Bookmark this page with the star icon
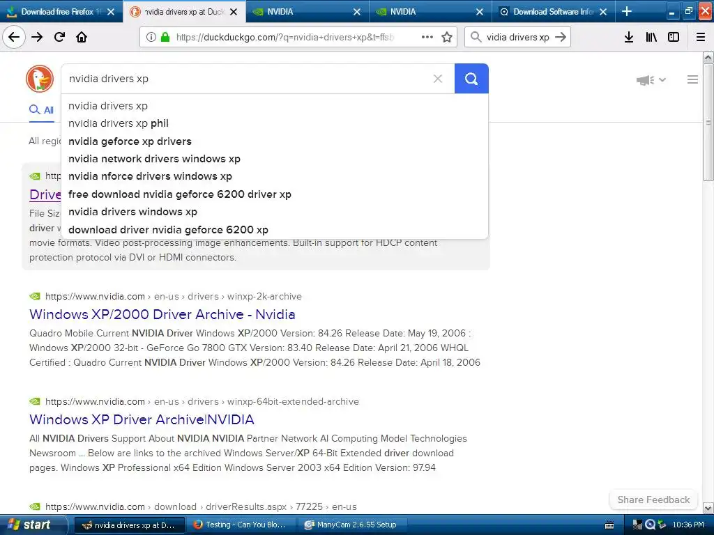The width and height of the screenshot is (714, 535). pyautogui.click(x=447, y=37)
